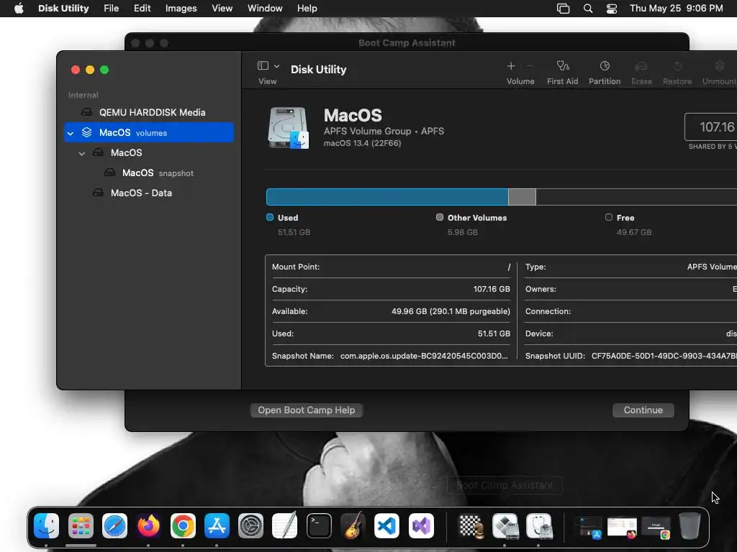Open the View options dropdown chevron
The image size is (737, 552).
point(277,66)
